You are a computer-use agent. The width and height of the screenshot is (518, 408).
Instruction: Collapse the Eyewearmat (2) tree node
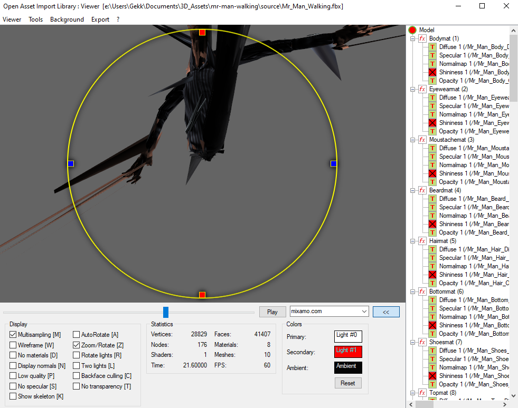(x=412, y=89)
